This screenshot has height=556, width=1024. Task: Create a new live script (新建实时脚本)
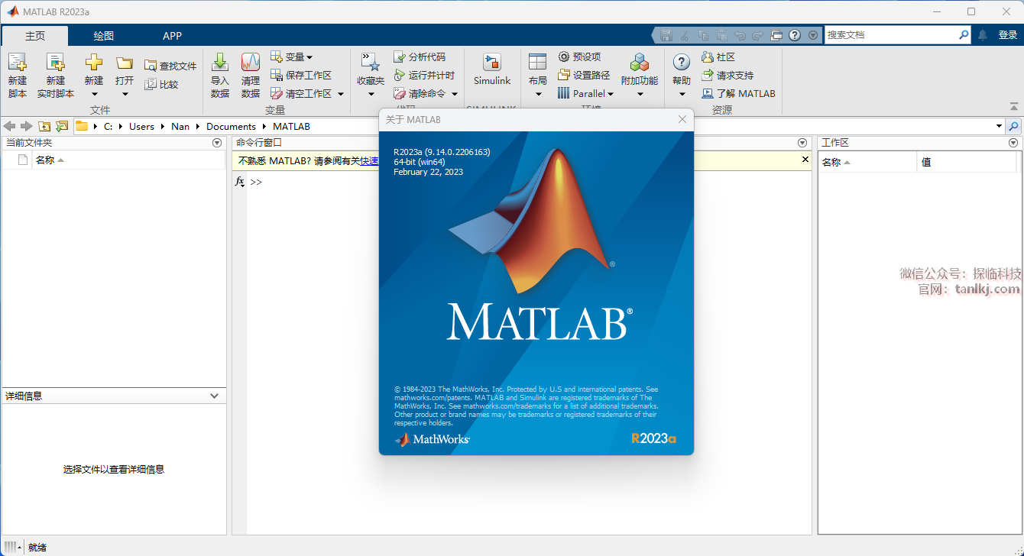click(x=56, y=76)
